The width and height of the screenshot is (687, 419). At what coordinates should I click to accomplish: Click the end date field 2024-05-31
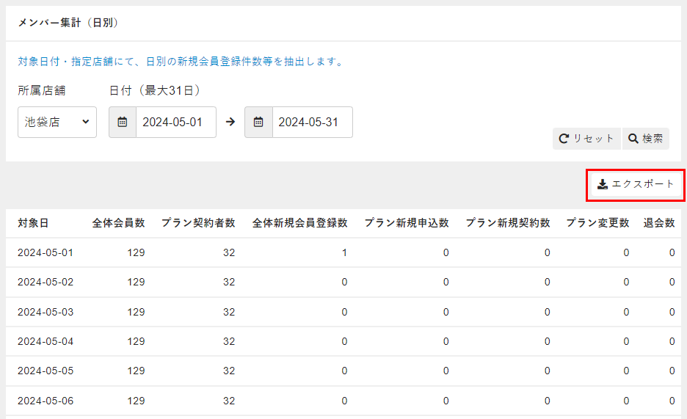click(x=312, y=122)
